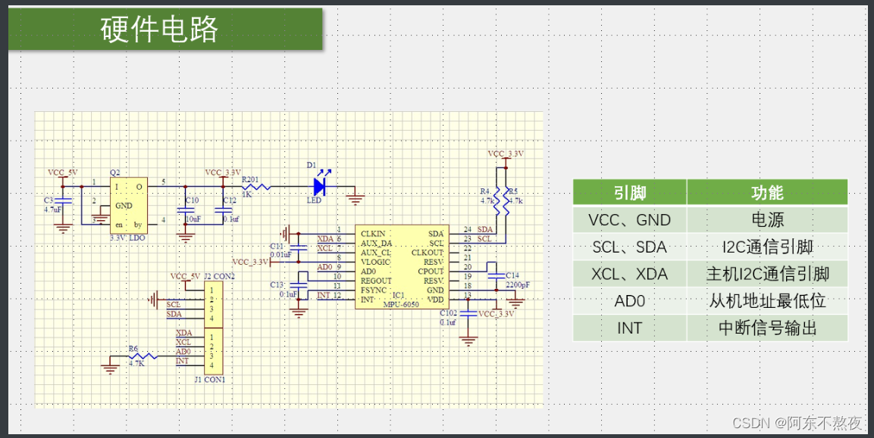874x438 pixels.
Task: Click the ground symbol below the LED
Action: pos(356,198)
